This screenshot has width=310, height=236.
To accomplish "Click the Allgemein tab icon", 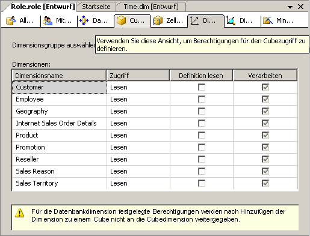I will [11, 20].
